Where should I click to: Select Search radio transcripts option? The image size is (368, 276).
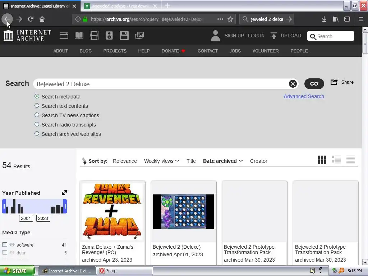37,124
